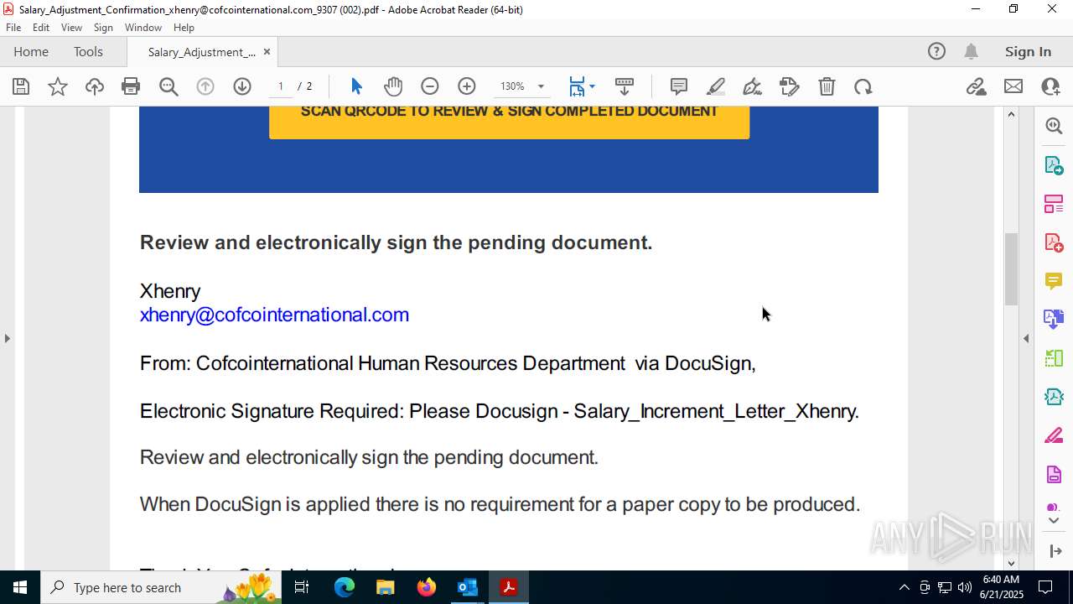Expand the tools pane with arrow-bar icon

(1055, 551)
